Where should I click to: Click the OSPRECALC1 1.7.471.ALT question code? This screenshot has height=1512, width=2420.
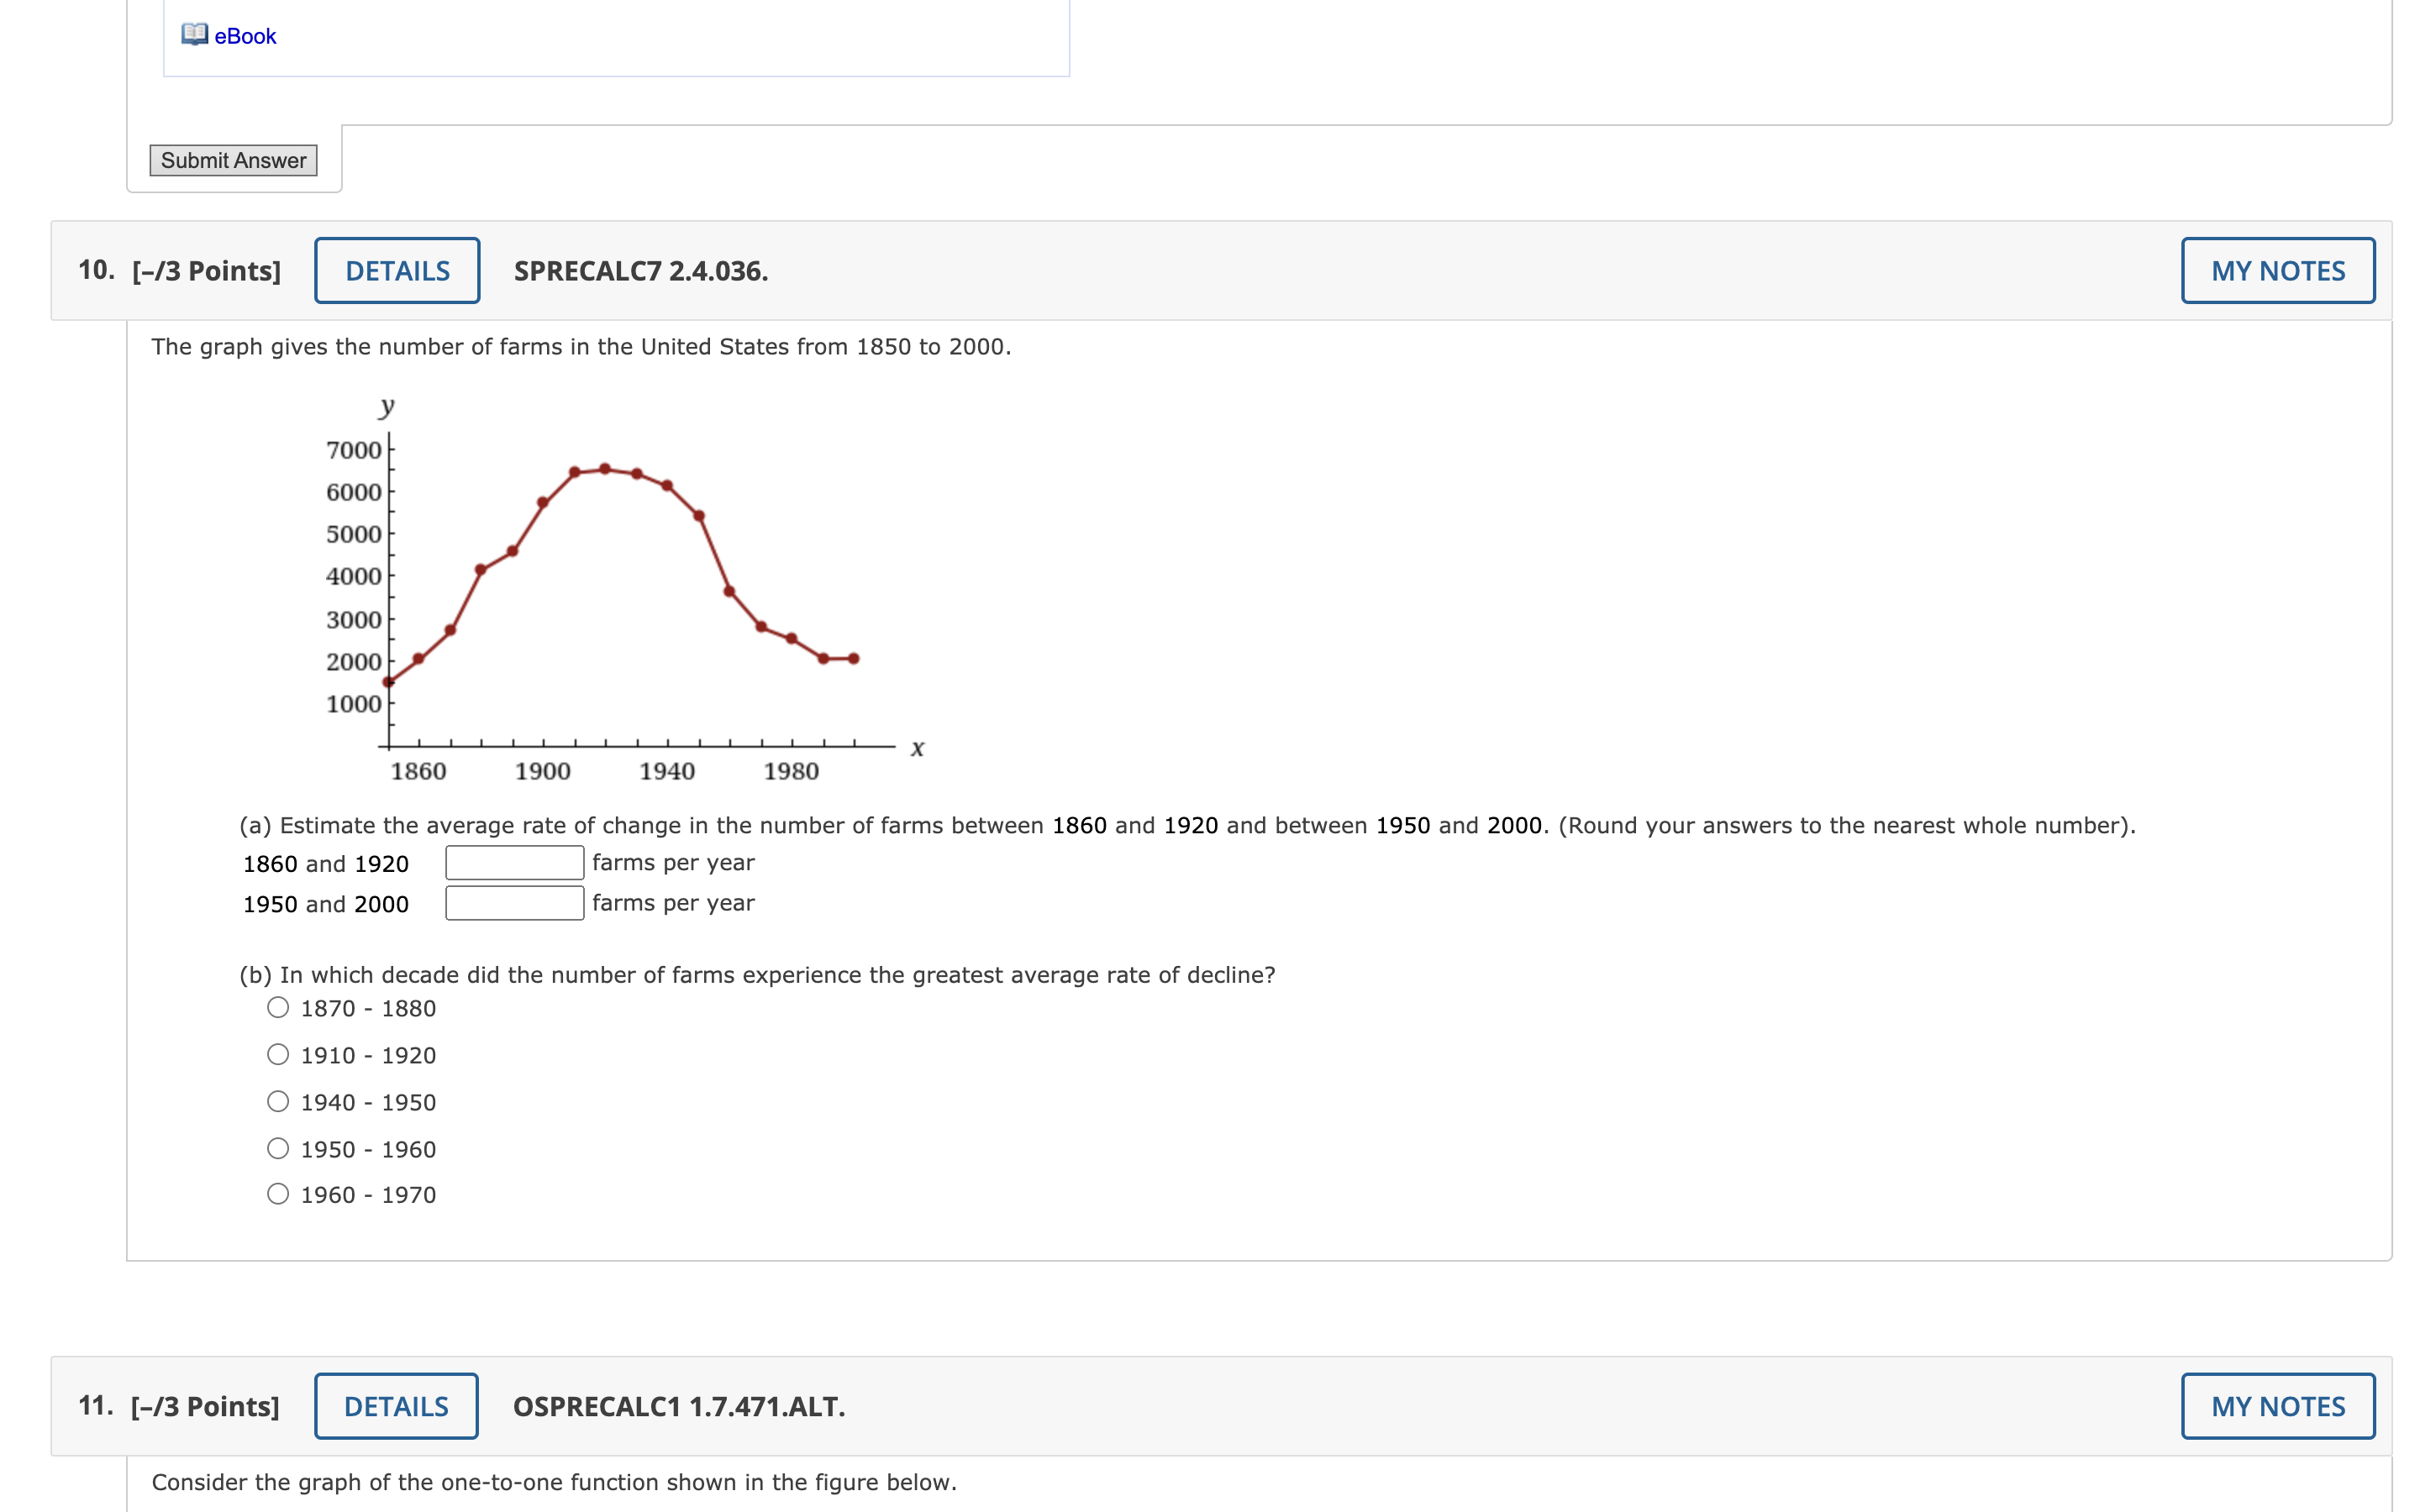(679, 1406)
